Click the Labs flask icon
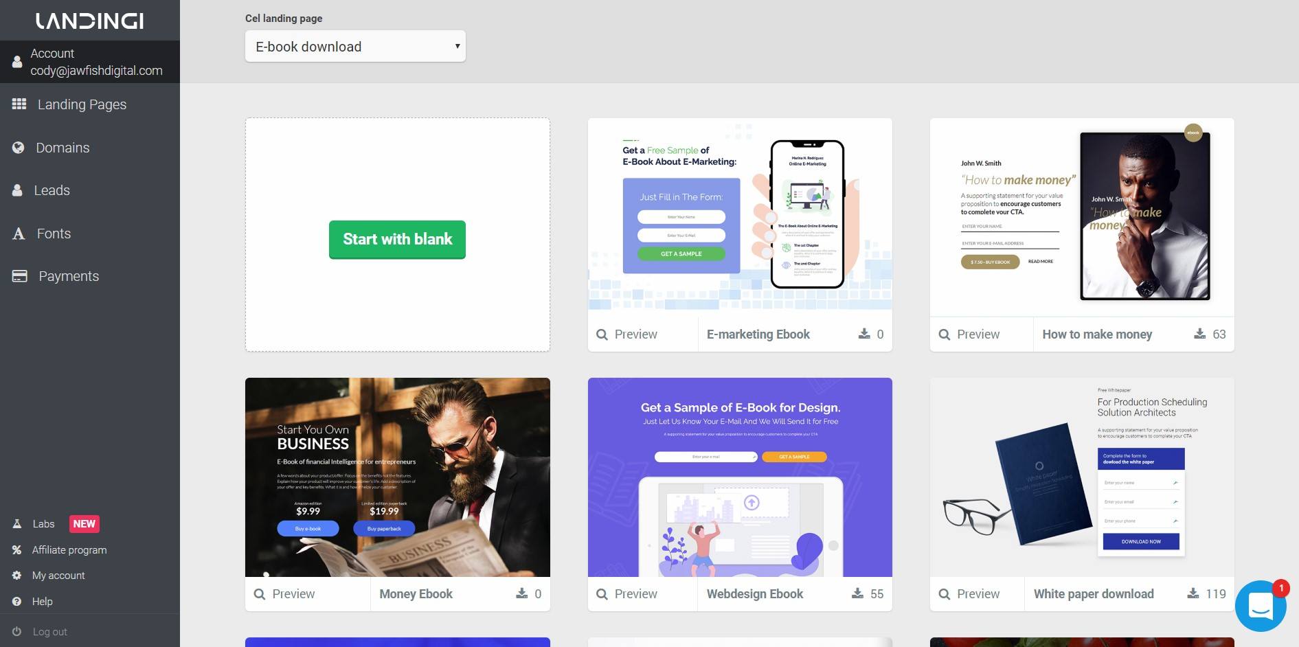This screenshot has width=1299, height=647. pyautogui.click(x=17, y=524)
